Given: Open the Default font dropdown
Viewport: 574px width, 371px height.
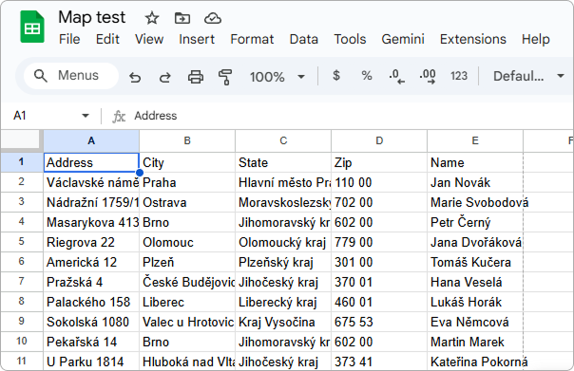Looking at the screenshot, I should pyautogui.click(x=528, y=76).
